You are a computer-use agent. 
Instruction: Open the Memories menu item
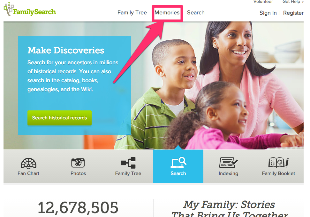tap(167, 13)
